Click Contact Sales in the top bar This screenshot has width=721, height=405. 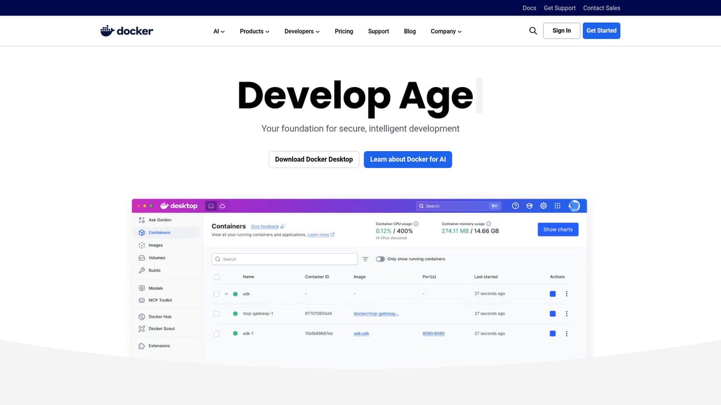pos(601,8)
